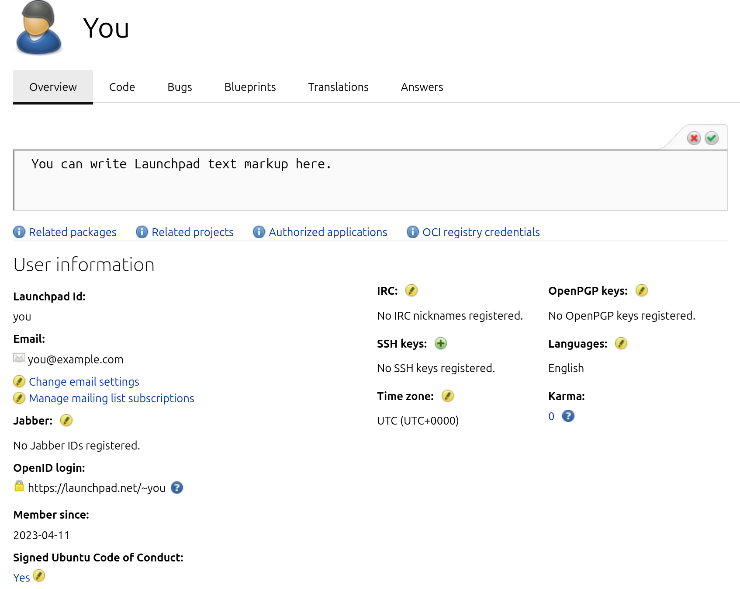Click pencil icon before Manage mailing list subscriptions
Viewport: 740px width, 589px height.
coord(19,398)
